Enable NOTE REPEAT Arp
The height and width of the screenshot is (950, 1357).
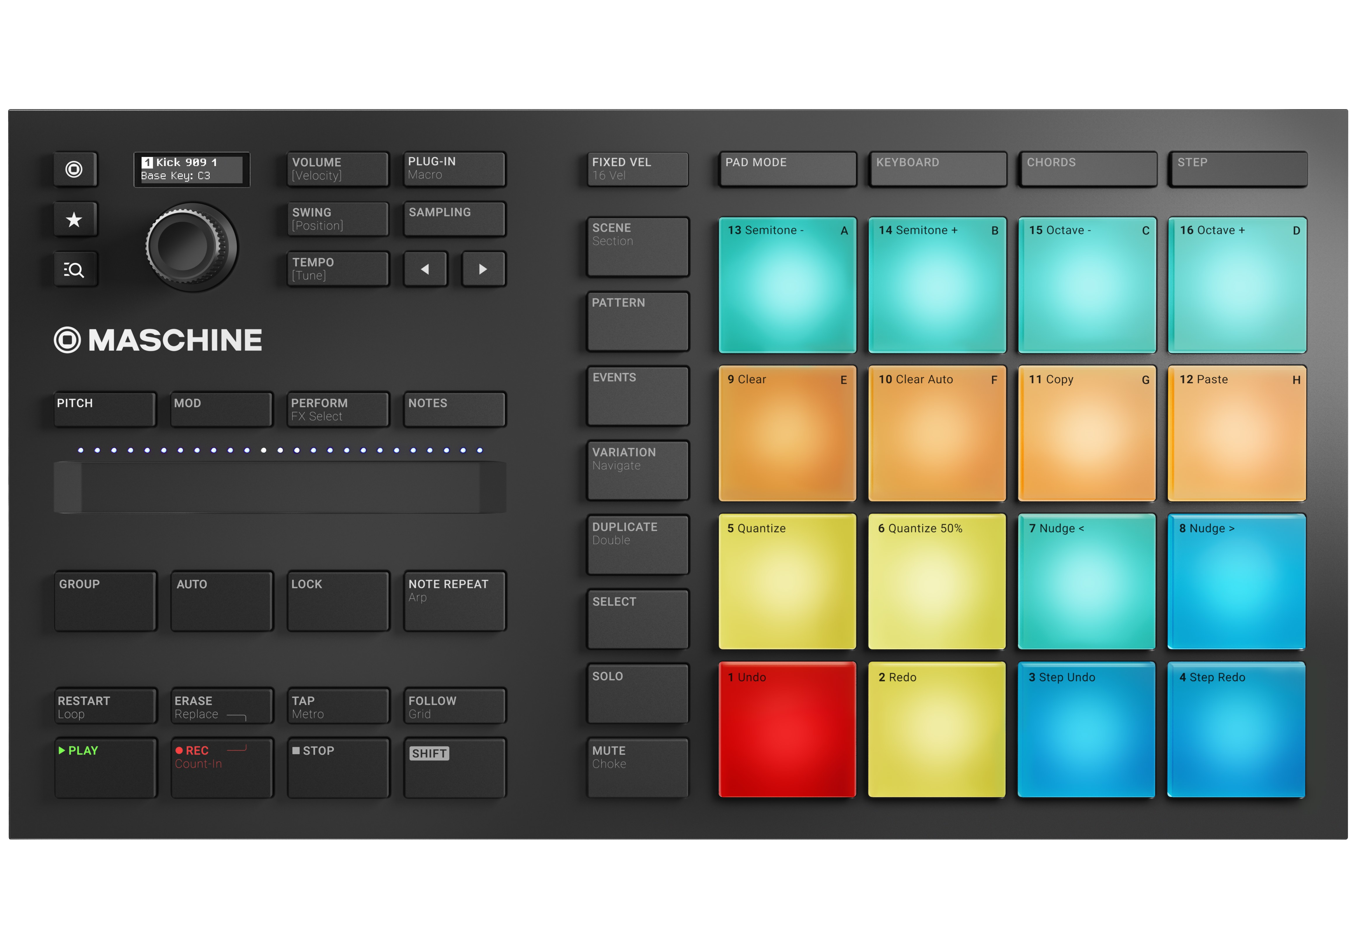pyautogui.click(x=454, y=602)
